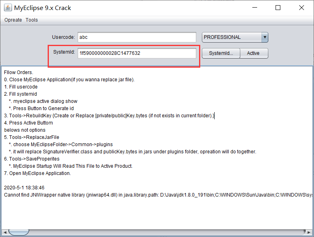Image resolution: width=314 pixels, height=237 pixels.
Task: Click the '2. Fill systemid' line
Action: coord(20,94)
